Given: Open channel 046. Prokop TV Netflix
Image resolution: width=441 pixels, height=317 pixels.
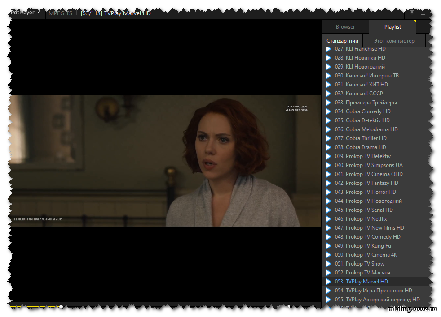Looking at the screenshot, I should tap(376, 219).
